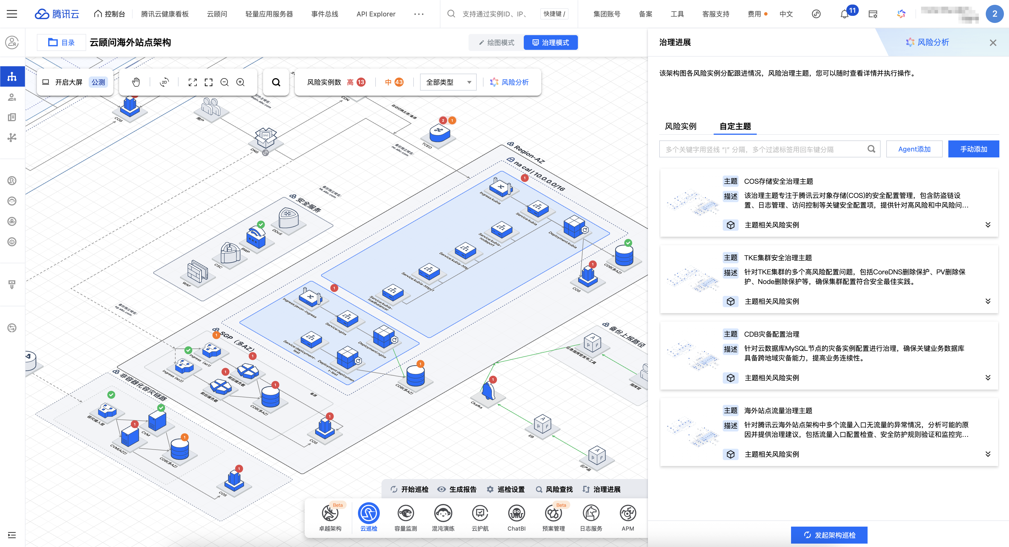1009x547 pixels.
Task: Click the zoom in magnifier icon
Action: pyautogui.click(x=241, y=82)
